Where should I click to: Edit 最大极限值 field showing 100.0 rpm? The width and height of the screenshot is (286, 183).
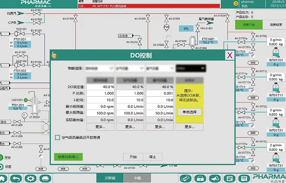tap(100, 113)
